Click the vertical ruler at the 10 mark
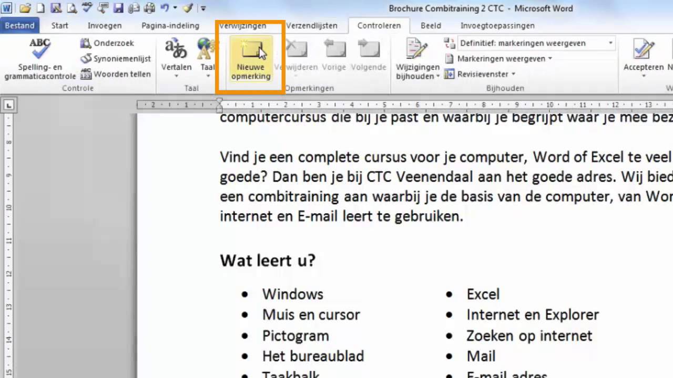Image resolution: width=673 pixels, height=378 pixels. (8, 208)
